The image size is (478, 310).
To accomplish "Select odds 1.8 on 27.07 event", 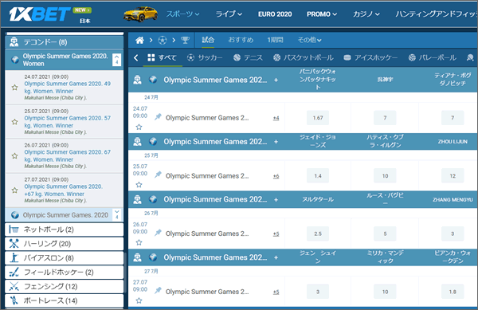I will point(453,292).
